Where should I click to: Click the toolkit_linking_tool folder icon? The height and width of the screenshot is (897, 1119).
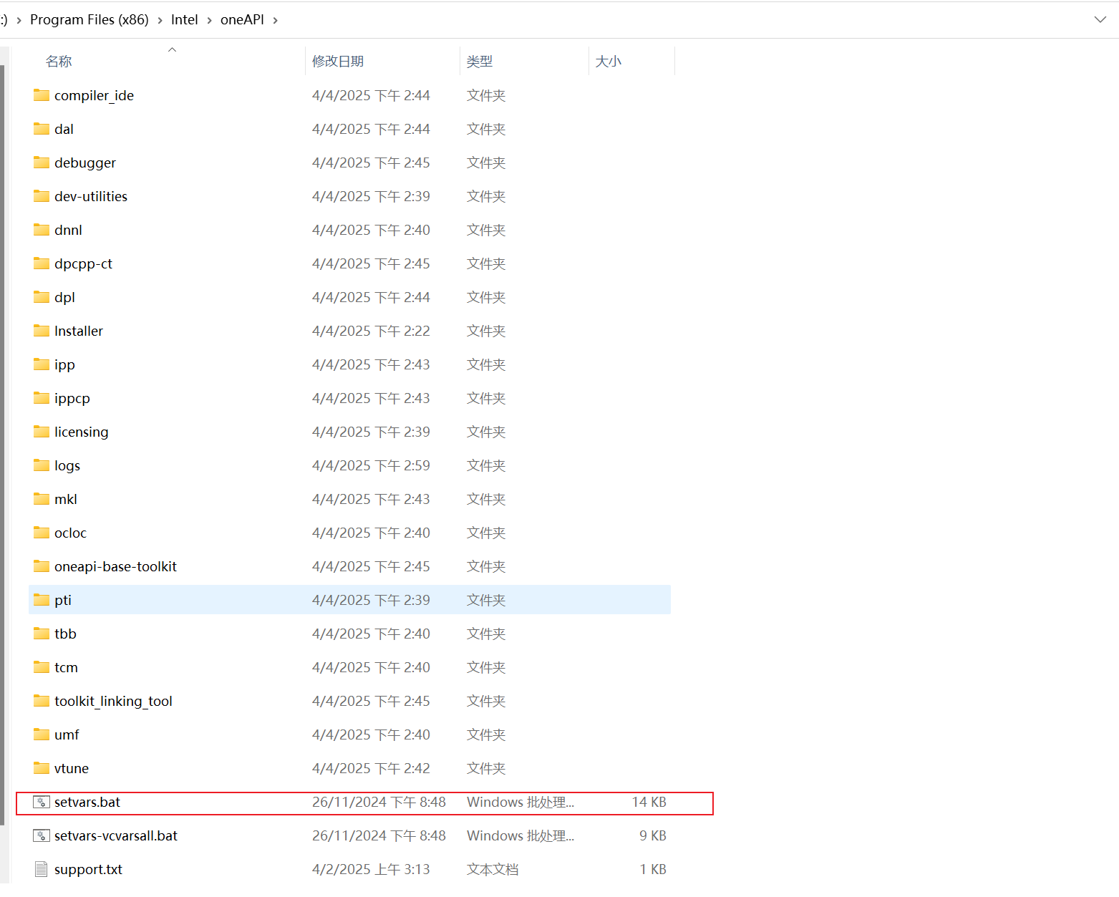click(42, 701)
